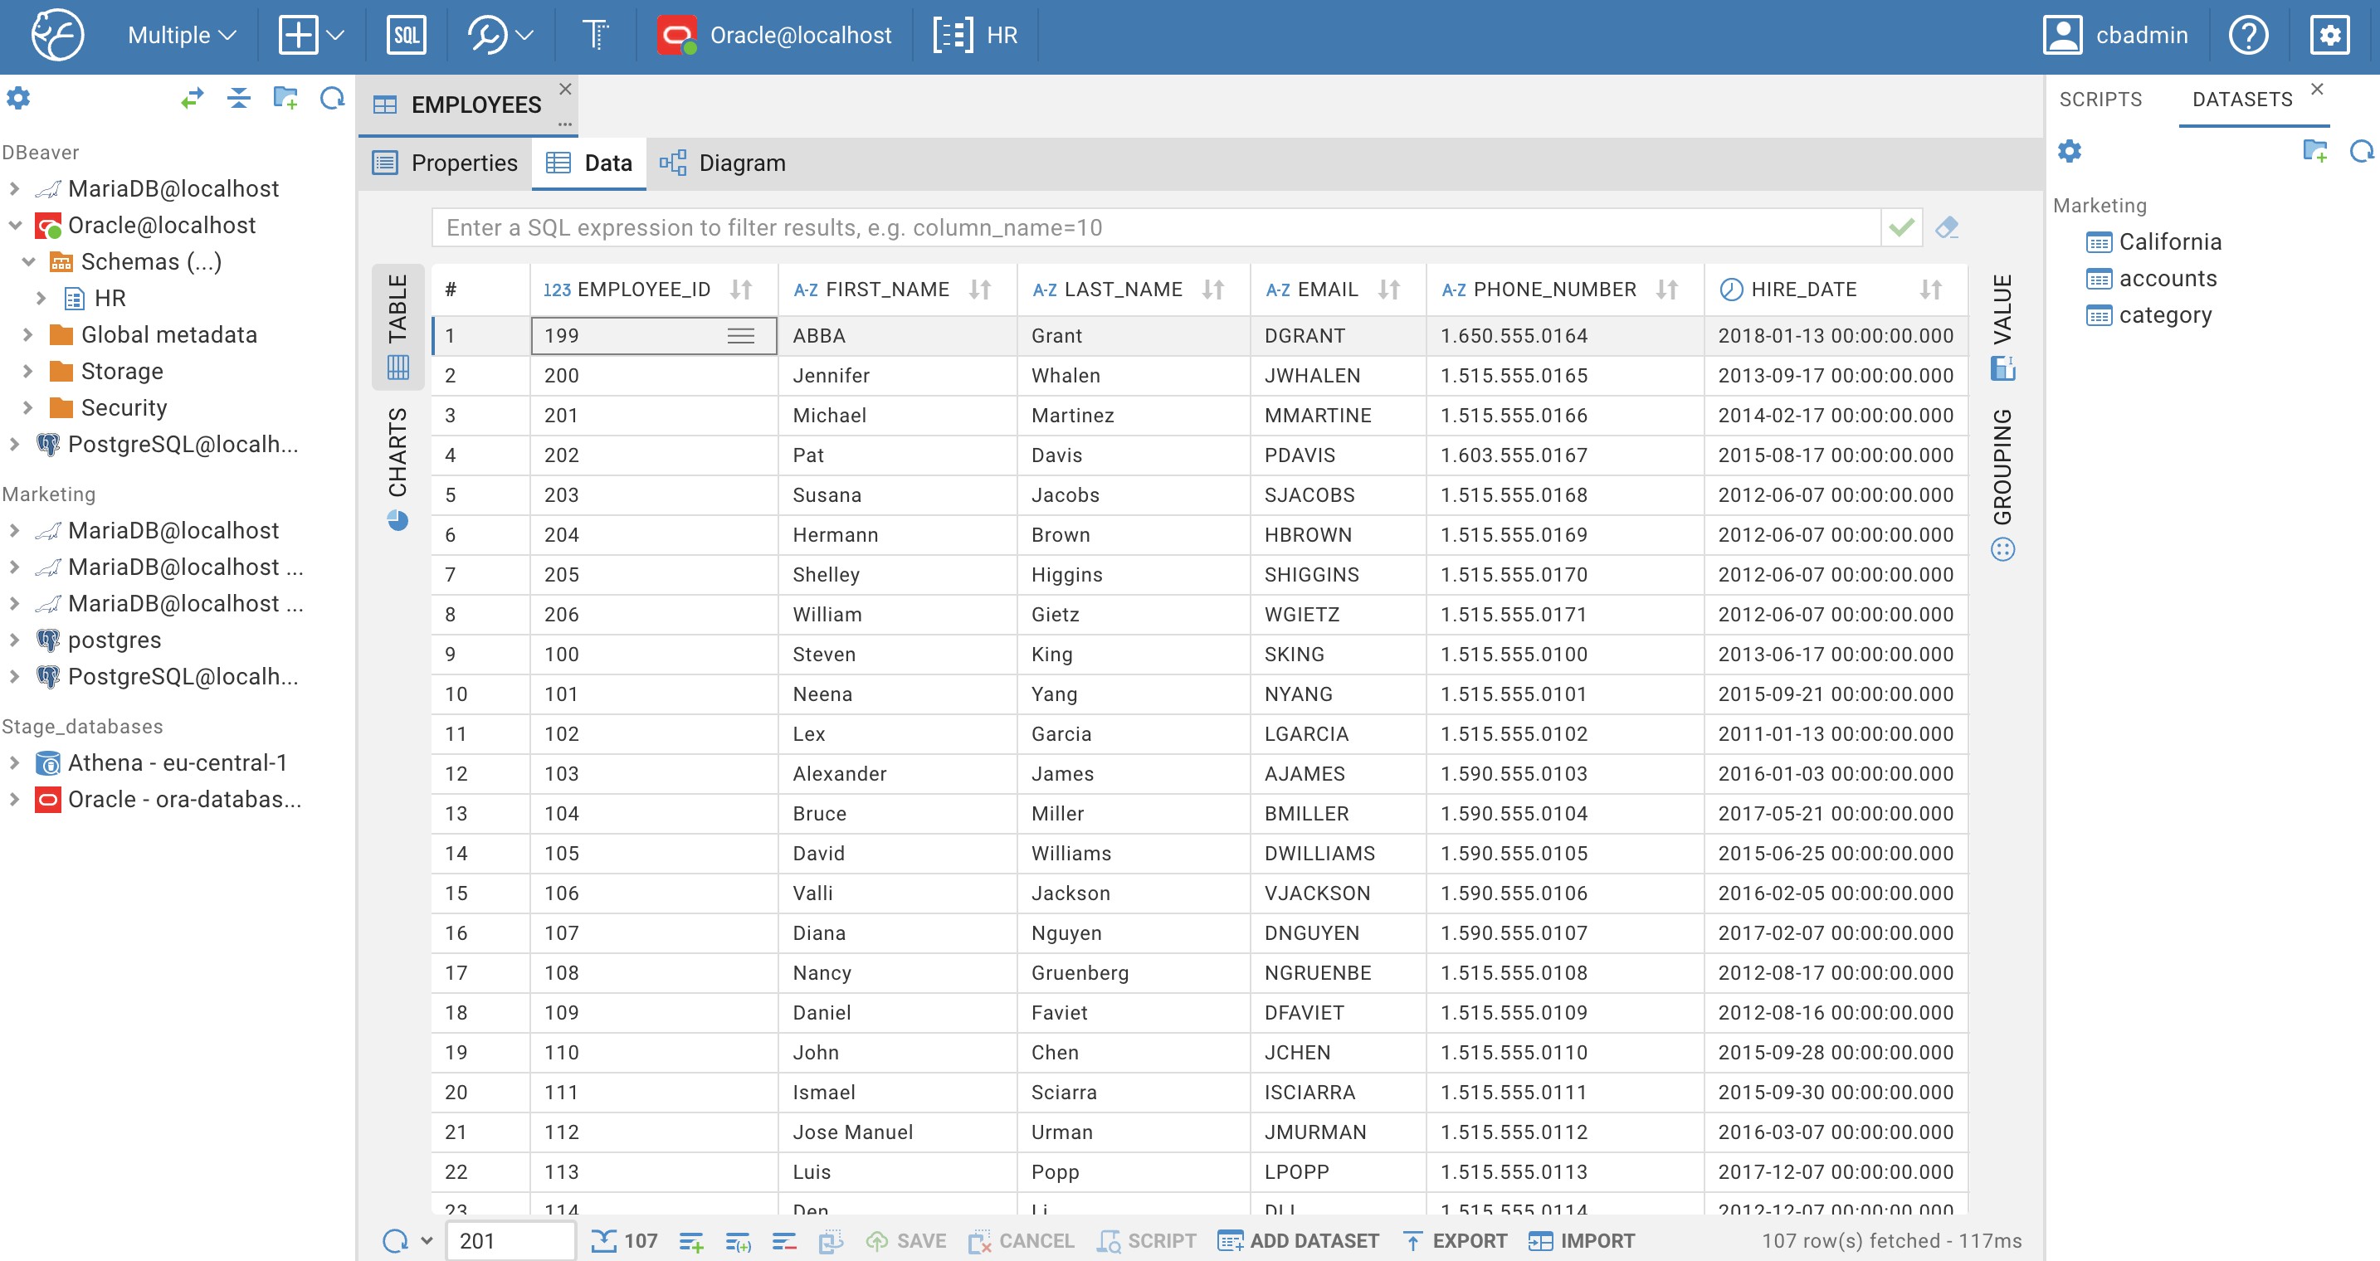Sort by the EMPLOYEE_ID column arrows
Viewport: 2380px width, 1261px height.
pyautogui.click(x=741, y=290)
